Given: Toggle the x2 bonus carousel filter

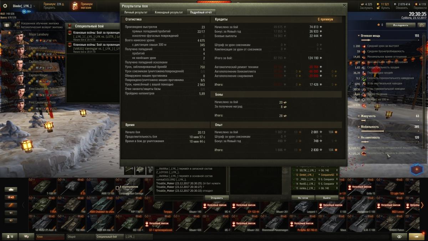Looking at the screenshot, I should [11, 197].
